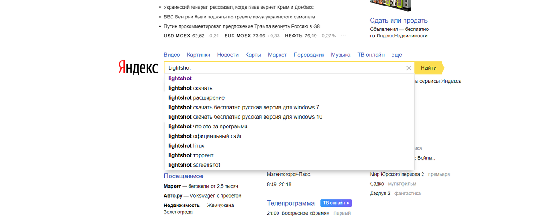Open Недвижимость — Жемчужина Зеленограда
The image size is (556, 218).
(199, 208)
